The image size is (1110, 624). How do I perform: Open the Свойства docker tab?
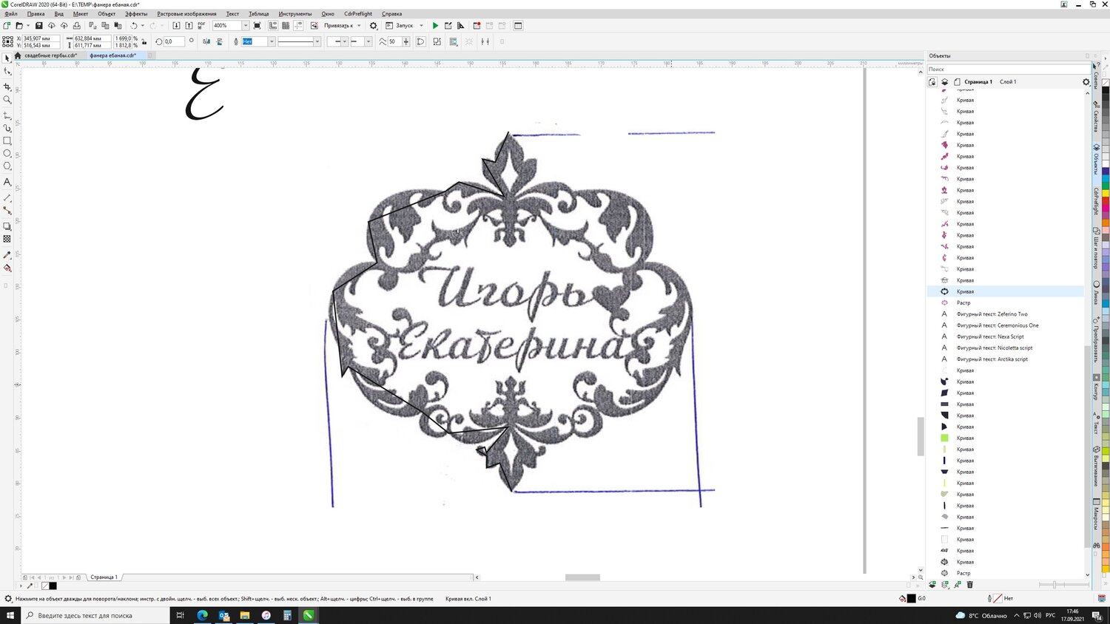[x=1096, y=117]
